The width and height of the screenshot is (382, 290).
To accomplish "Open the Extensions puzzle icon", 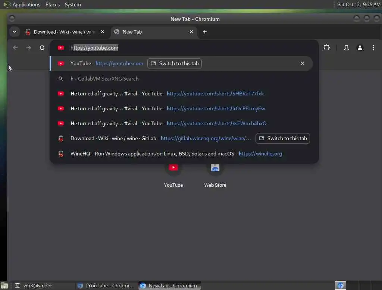I will point(326,48).
